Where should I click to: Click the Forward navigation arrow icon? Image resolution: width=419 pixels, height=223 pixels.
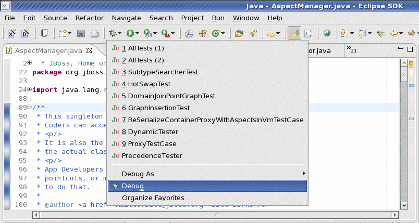(x=412, y=34)
